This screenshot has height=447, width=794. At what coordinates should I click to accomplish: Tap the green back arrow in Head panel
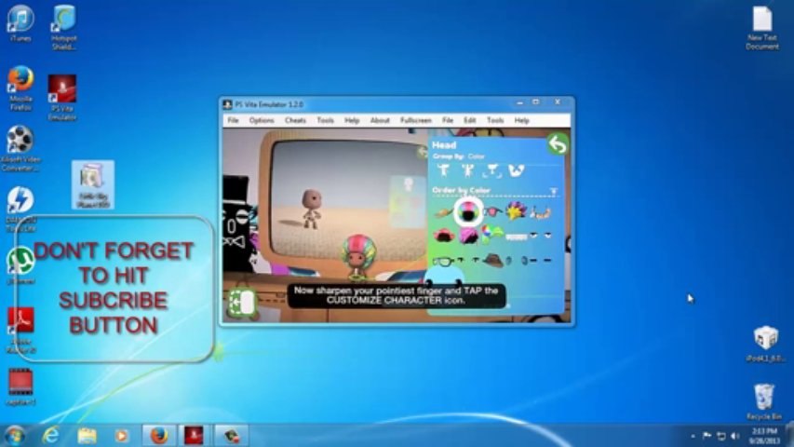click(558, 144)
